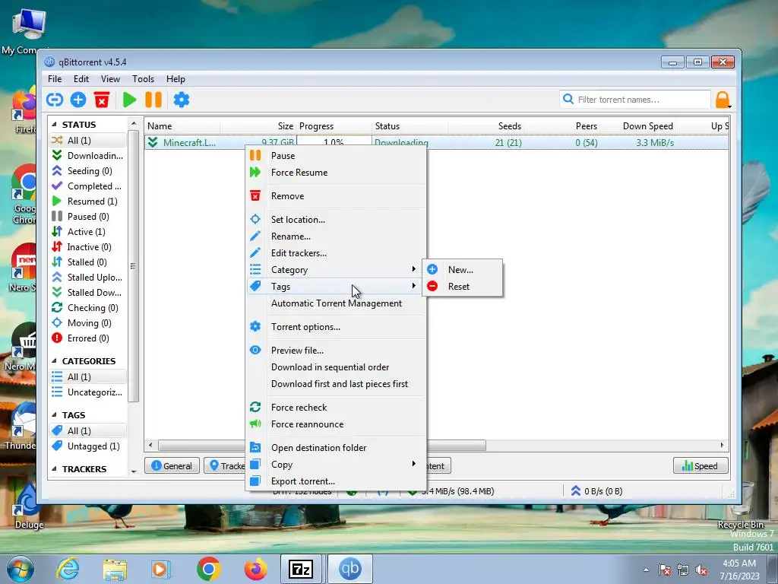Select Completed status filter
Viewport: 778px width, 584px height.
88,186
